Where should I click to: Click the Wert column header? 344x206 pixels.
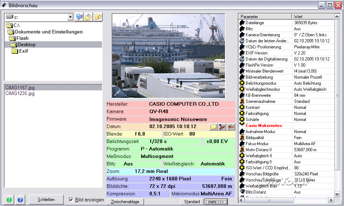[x=312, y=17]
